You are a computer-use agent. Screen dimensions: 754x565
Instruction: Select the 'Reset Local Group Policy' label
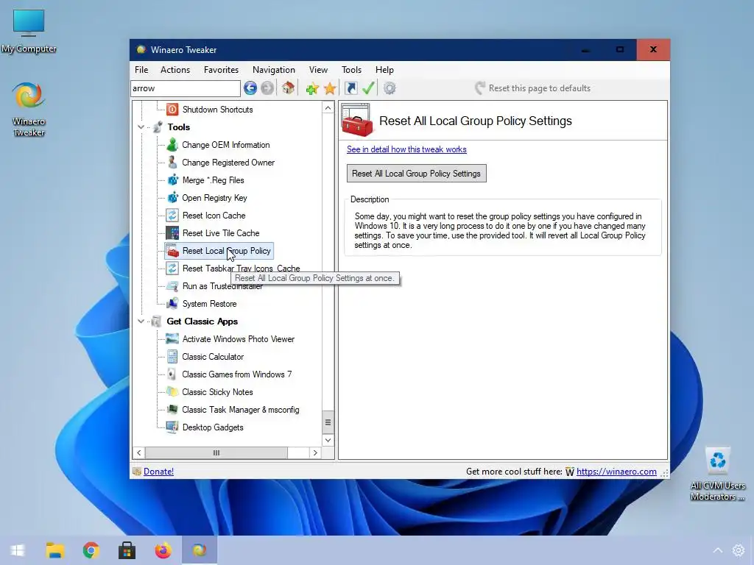[227, 251]
